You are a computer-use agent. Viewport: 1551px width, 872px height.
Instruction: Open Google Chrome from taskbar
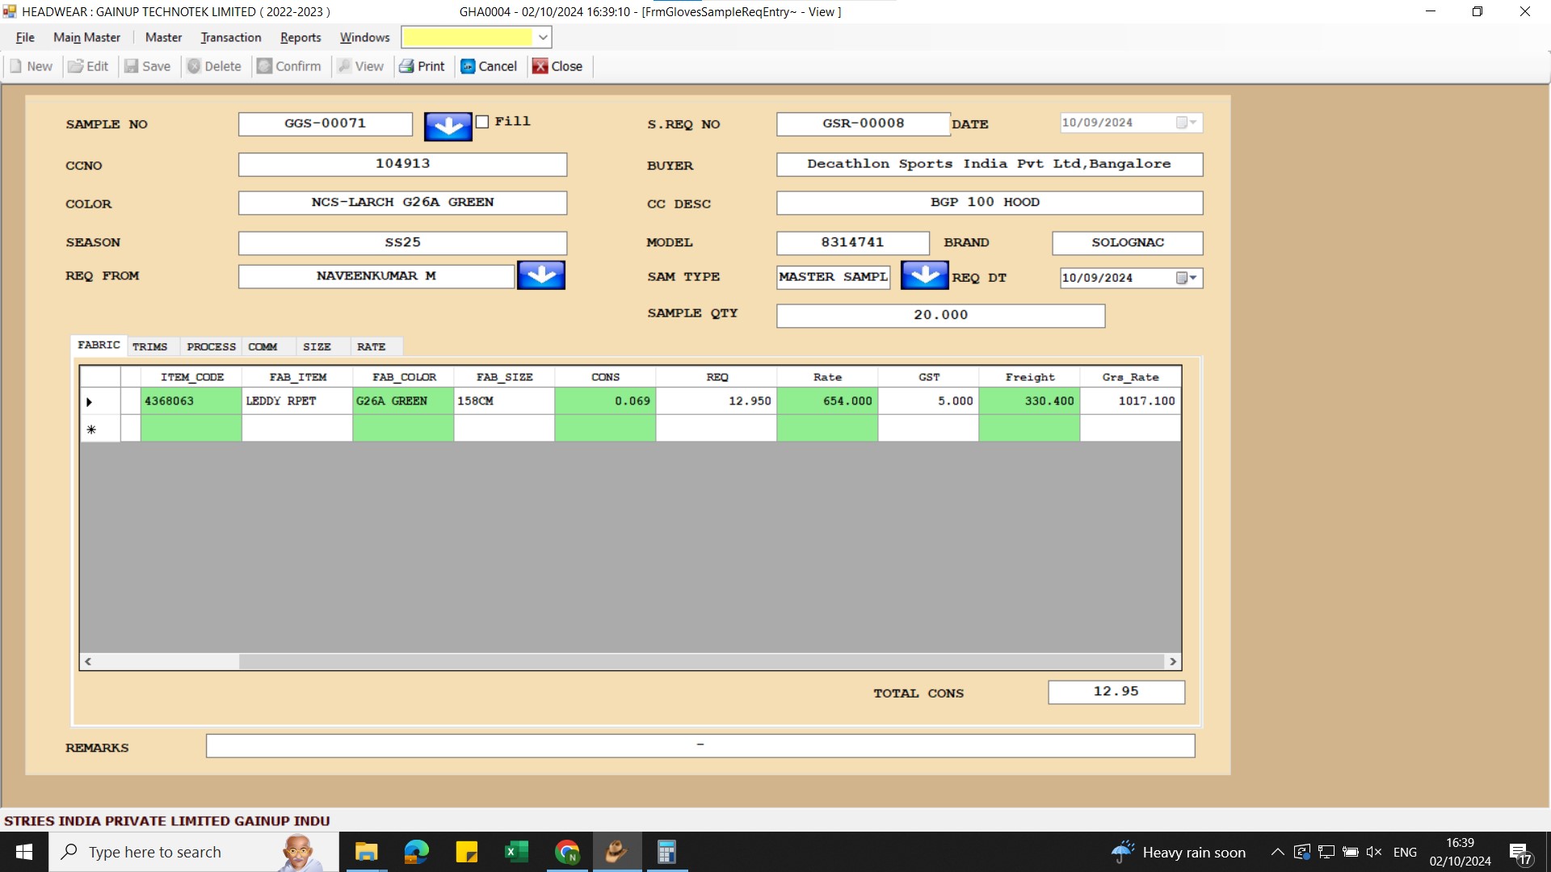click(x=567, y=852)
